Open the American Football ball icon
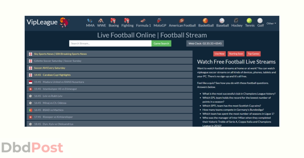The height and width of the screenshot is (158, 304). coord(182,21)
